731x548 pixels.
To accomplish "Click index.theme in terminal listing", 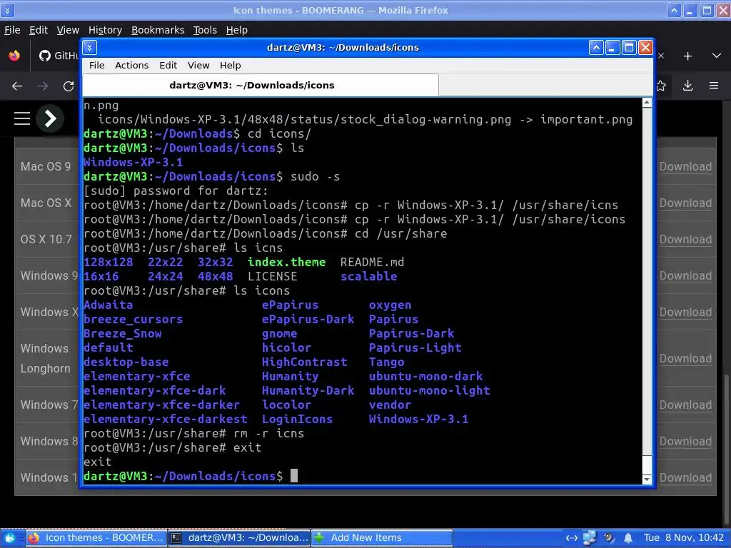I will pos(287,262).
